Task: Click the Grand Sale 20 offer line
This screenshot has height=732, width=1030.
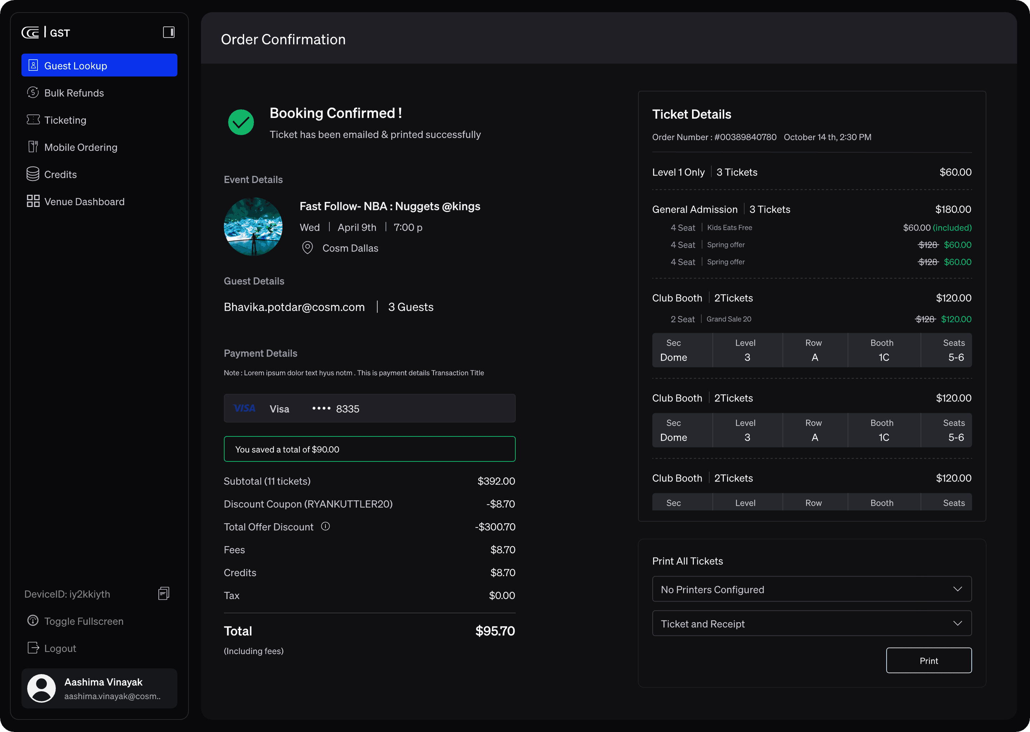Action: [821, 319]
